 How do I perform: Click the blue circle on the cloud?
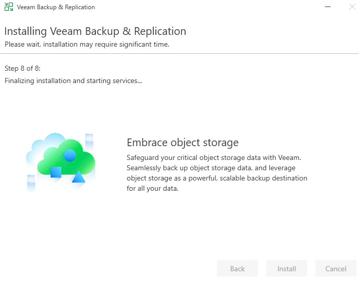[x=70, y=155]
